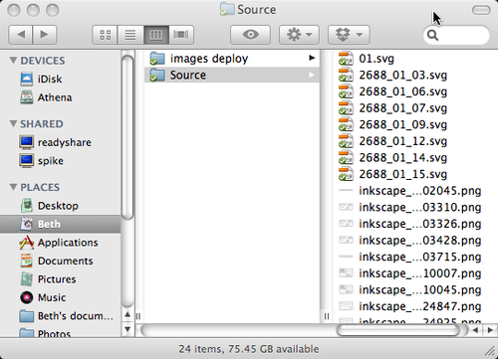Click thumbnail of inkscape_...03326.png
Screen dimensions: 498x359
click(x=346, y=224)
